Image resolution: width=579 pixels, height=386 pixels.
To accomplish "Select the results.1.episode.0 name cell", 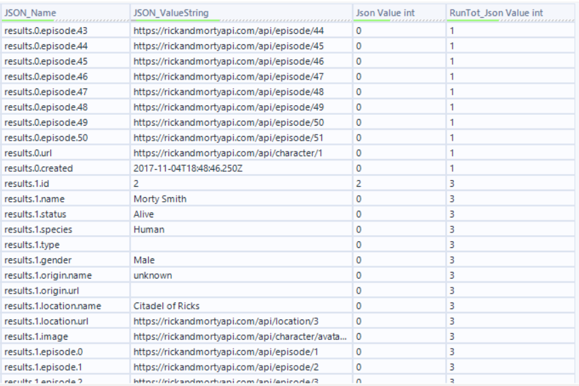I will (x=66, y=352).
